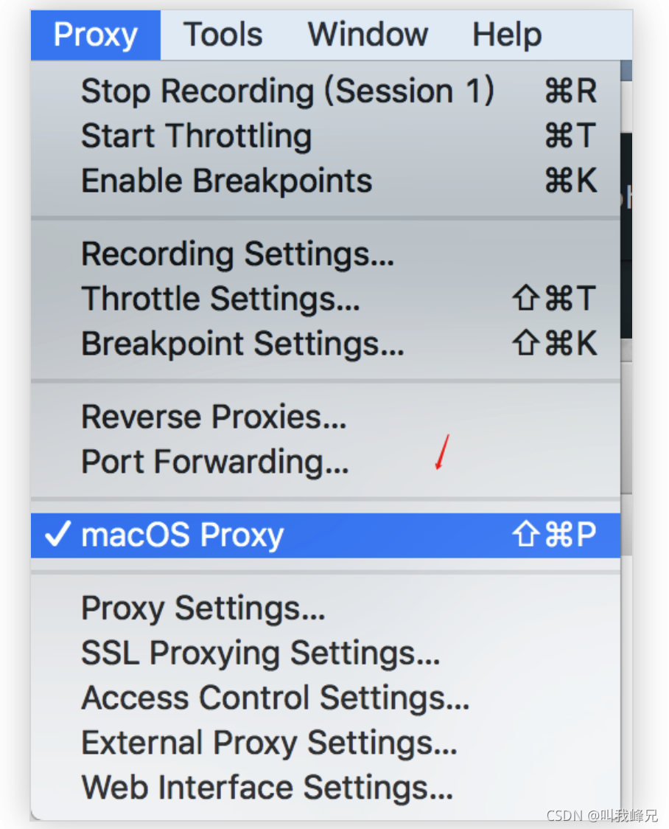Open External Proxy Settings...
The width and height of the screenshot is (669, 829).
(x=270, y=743)
